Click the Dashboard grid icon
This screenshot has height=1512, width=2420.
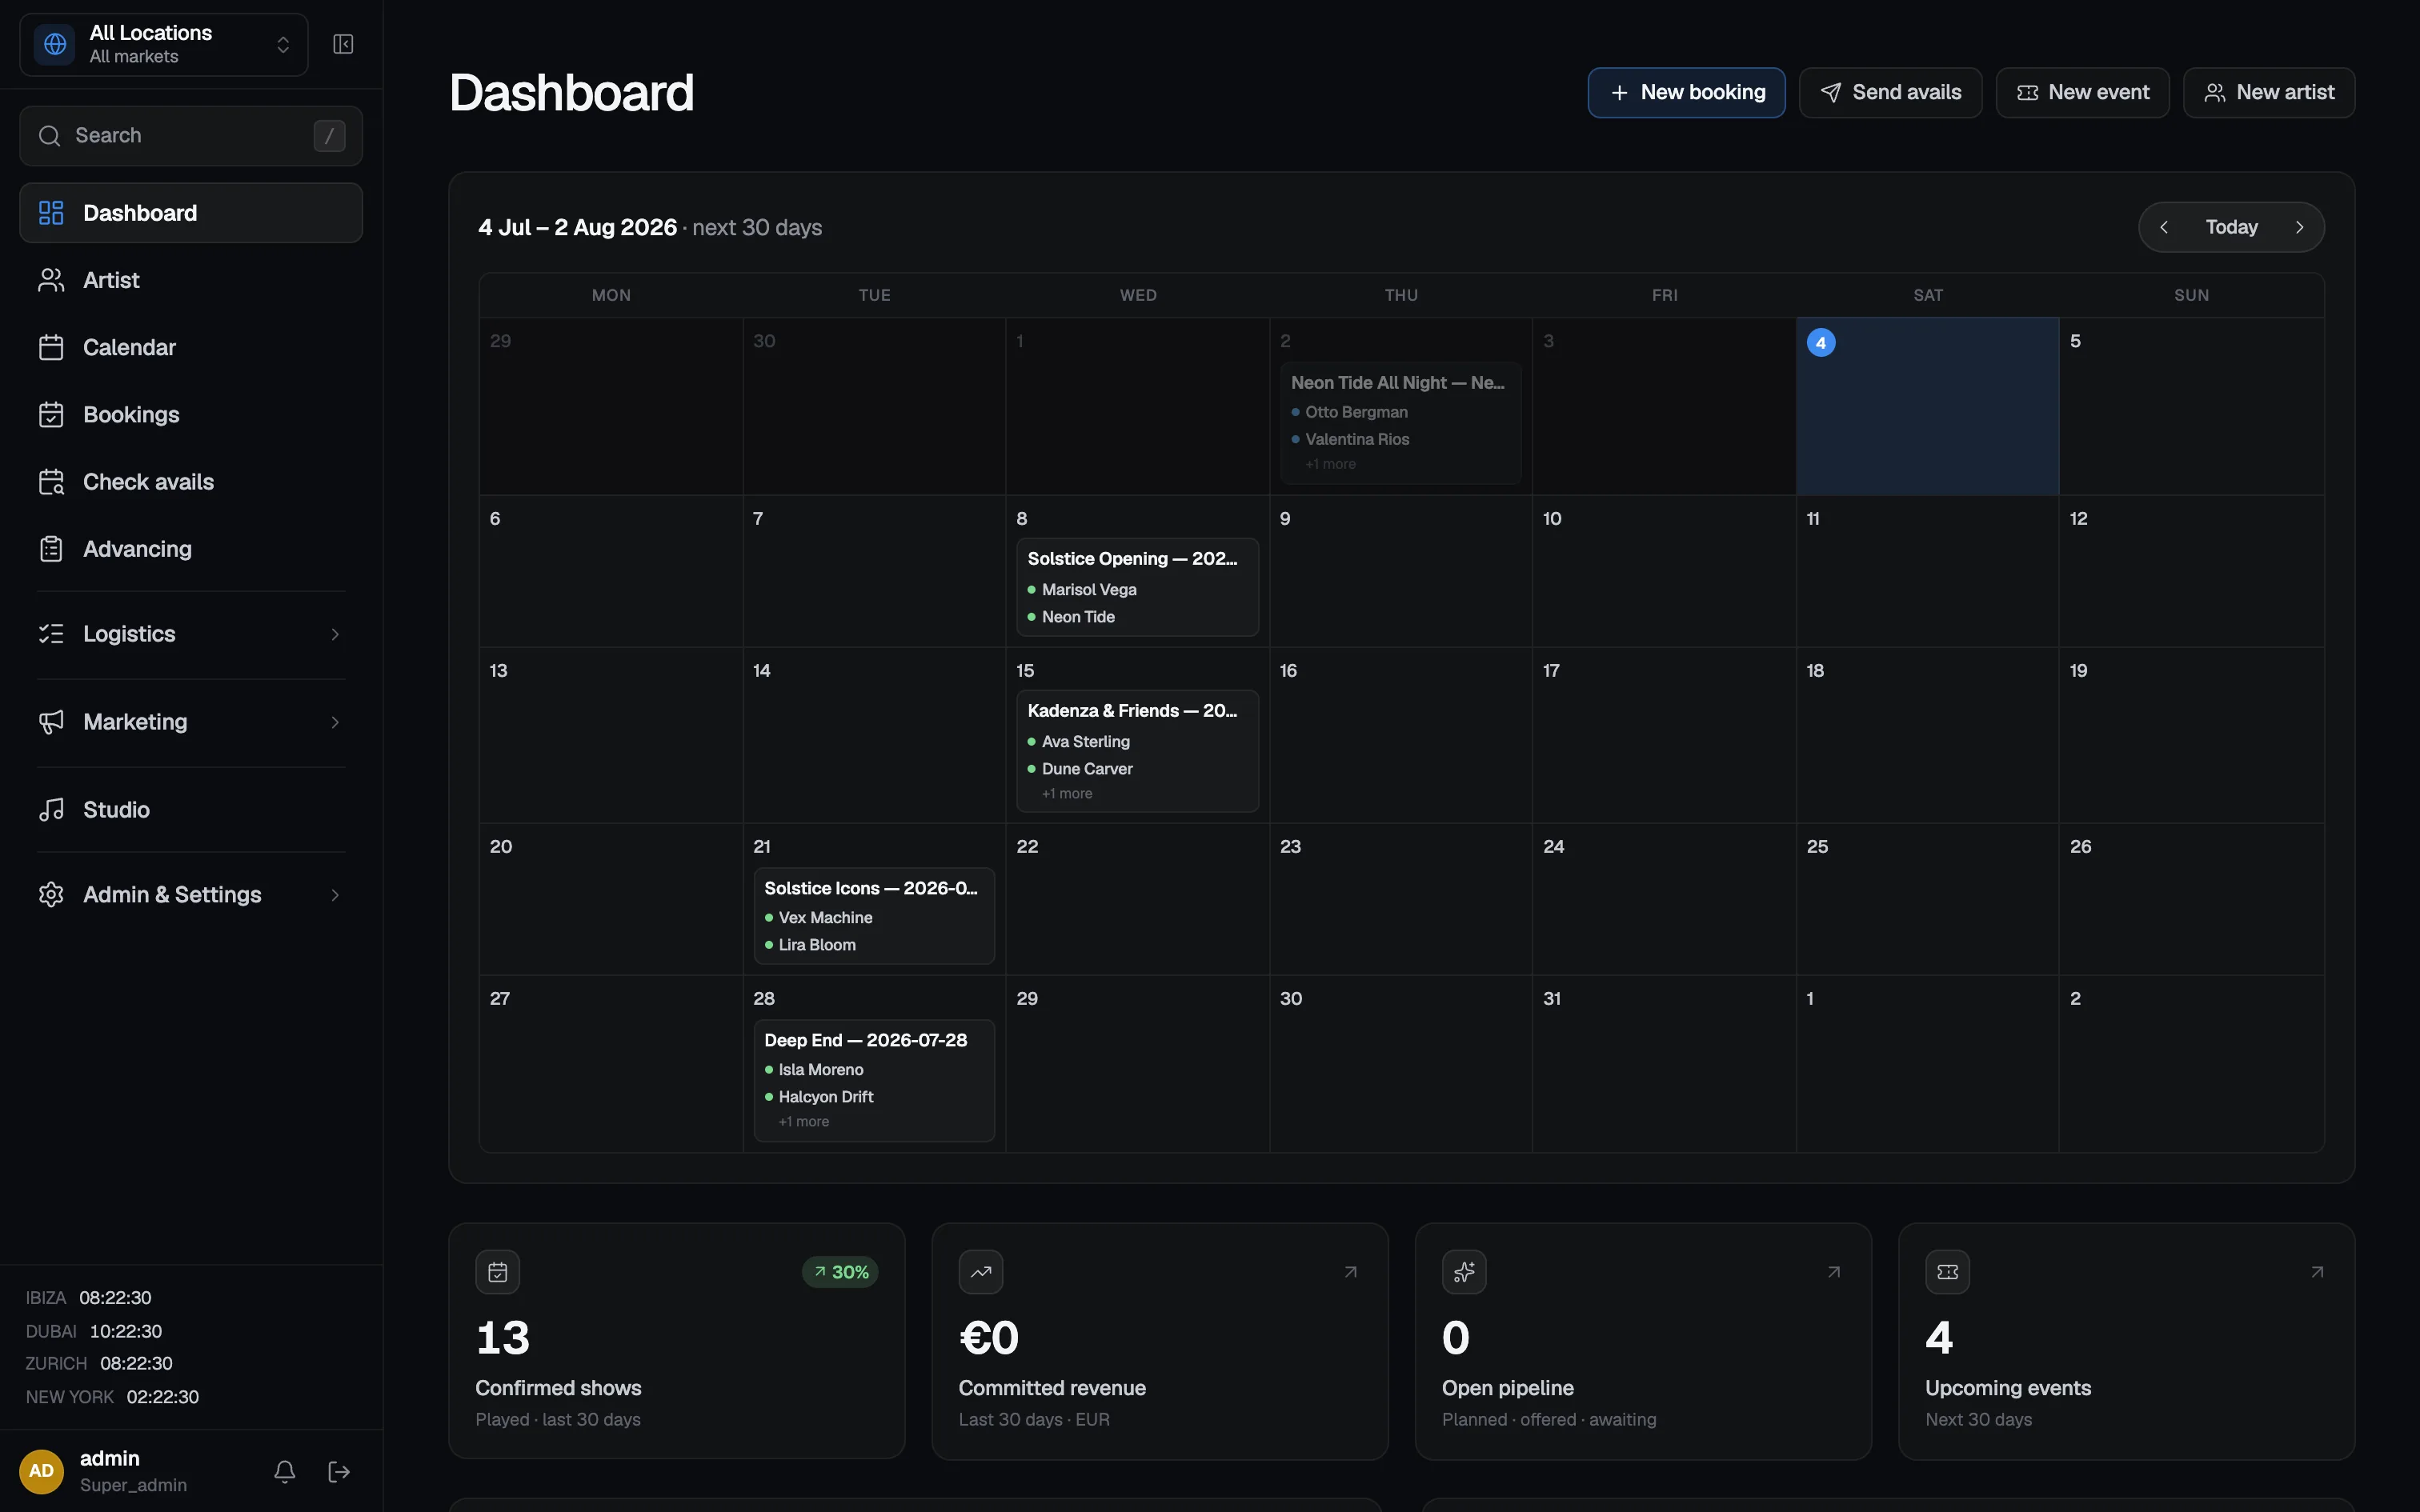51,212
